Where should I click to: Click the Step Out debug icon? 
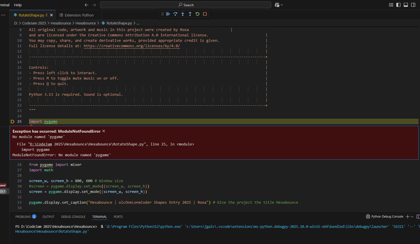(190, 14)
